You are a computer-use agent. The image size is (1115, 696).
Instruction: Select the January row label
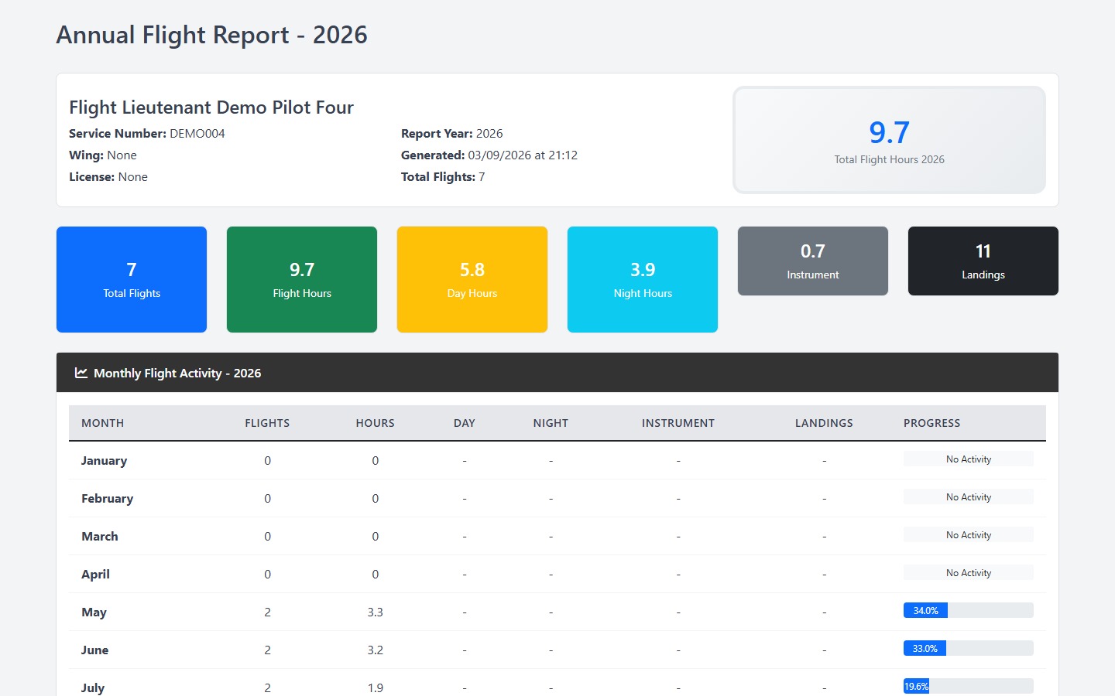click(x=104, y=460)
